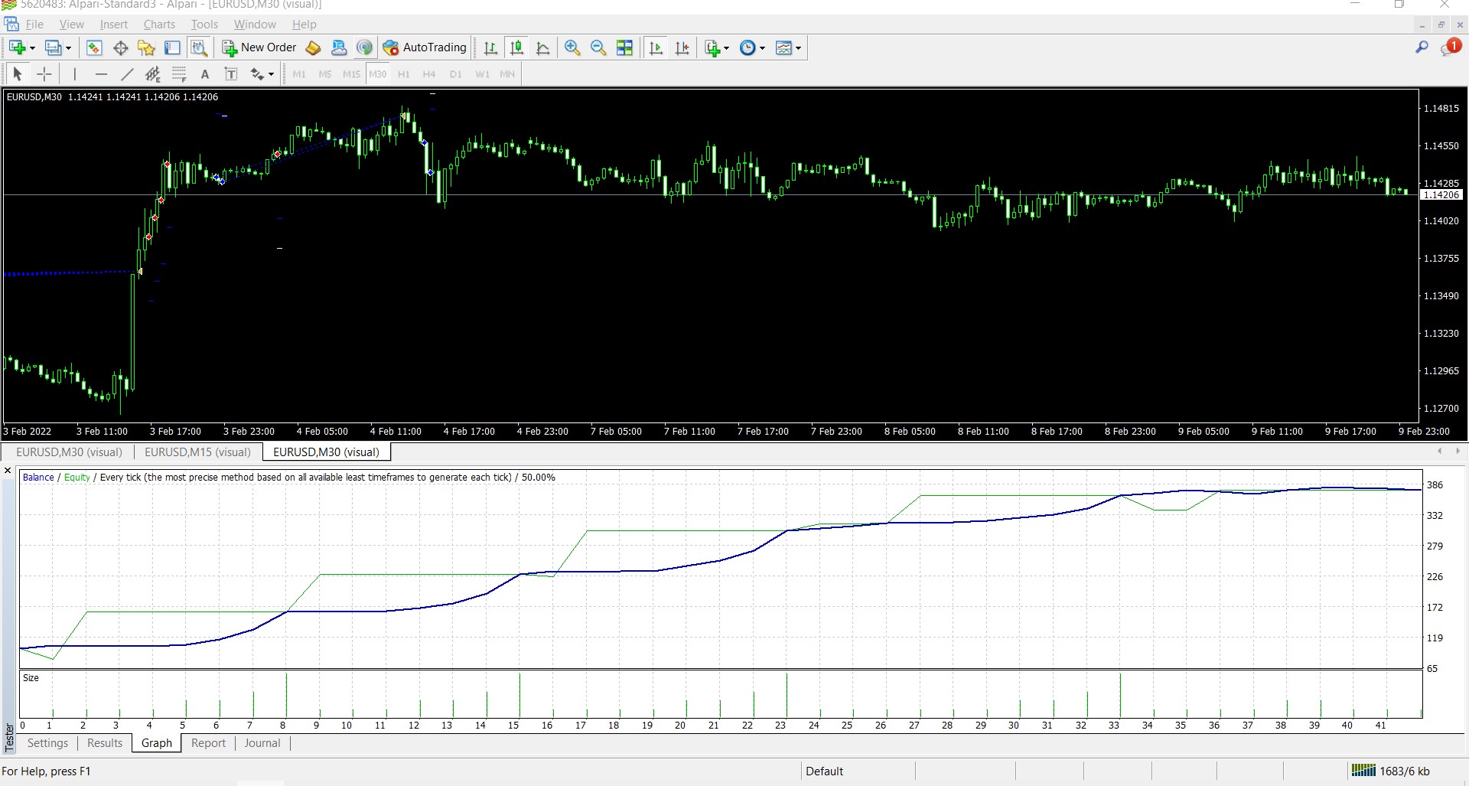Screen dimensions: 1469x786
Task: Draw a horizontal line tool
Action: click(x=101, y=74)
